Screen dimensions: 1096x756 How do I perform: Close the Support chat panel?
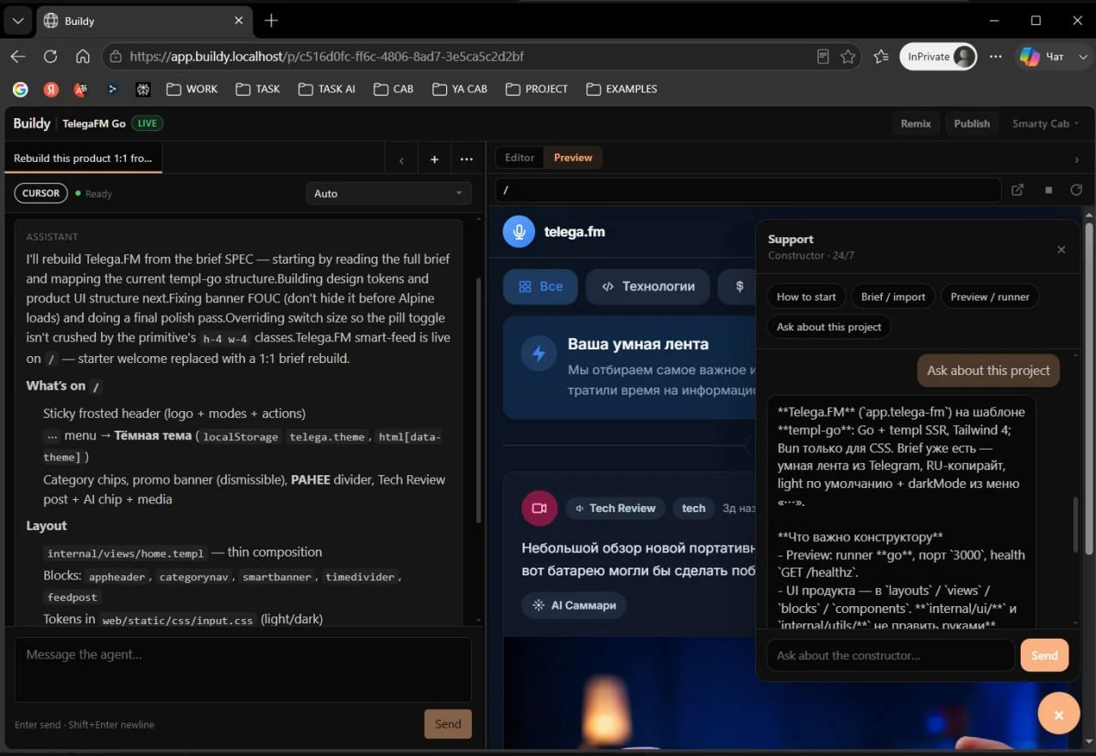pyautogui.click(x=1061, y=250)
